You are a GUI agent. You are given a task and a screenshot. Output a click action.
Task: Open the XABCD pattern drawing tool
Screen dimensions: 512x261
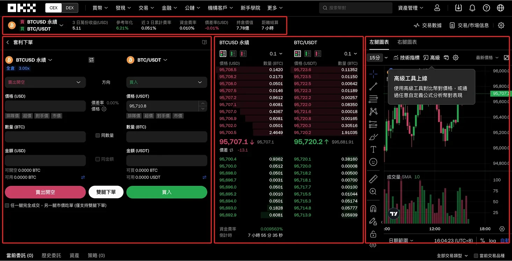(373, 111)
